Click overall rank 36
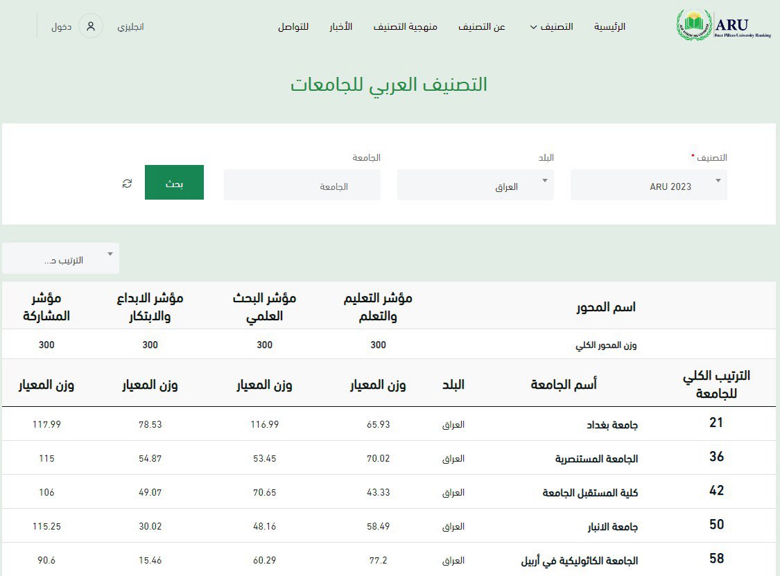780x576 pixels. 716,457
